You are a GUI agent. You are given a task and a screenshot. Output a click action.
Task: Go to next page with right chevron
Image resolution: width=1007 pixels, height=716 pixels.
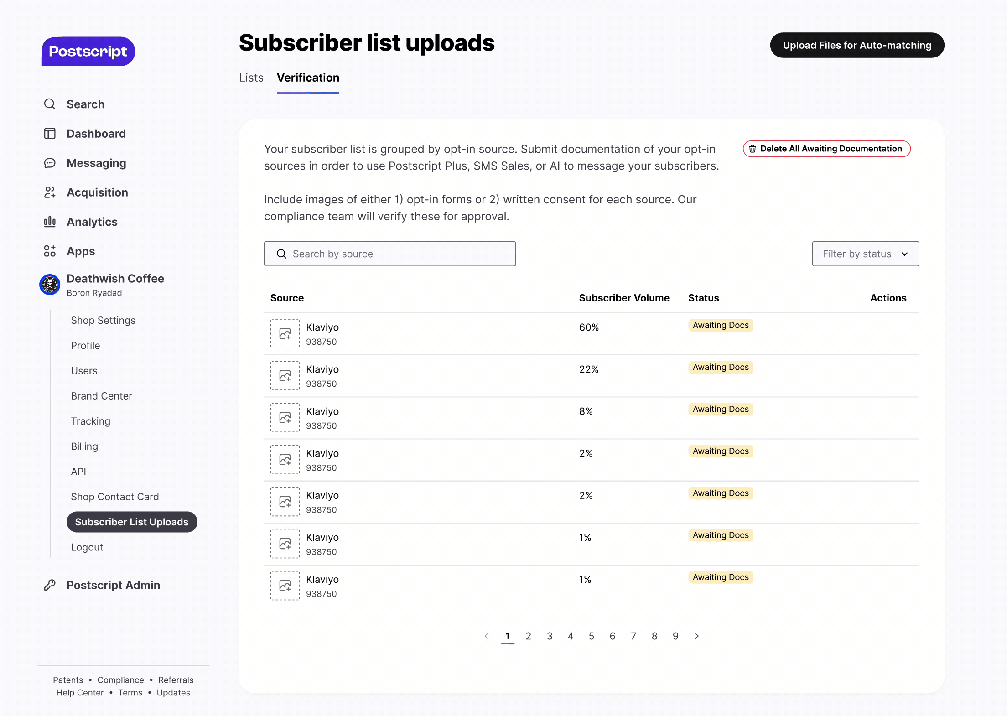tap(696, 636)
